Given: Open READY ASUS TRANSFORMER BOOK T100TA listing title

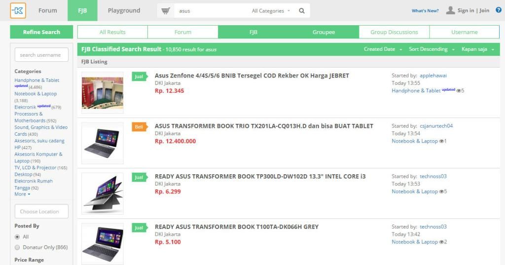Looking at the screenshot, I should (x=237, y=227).
